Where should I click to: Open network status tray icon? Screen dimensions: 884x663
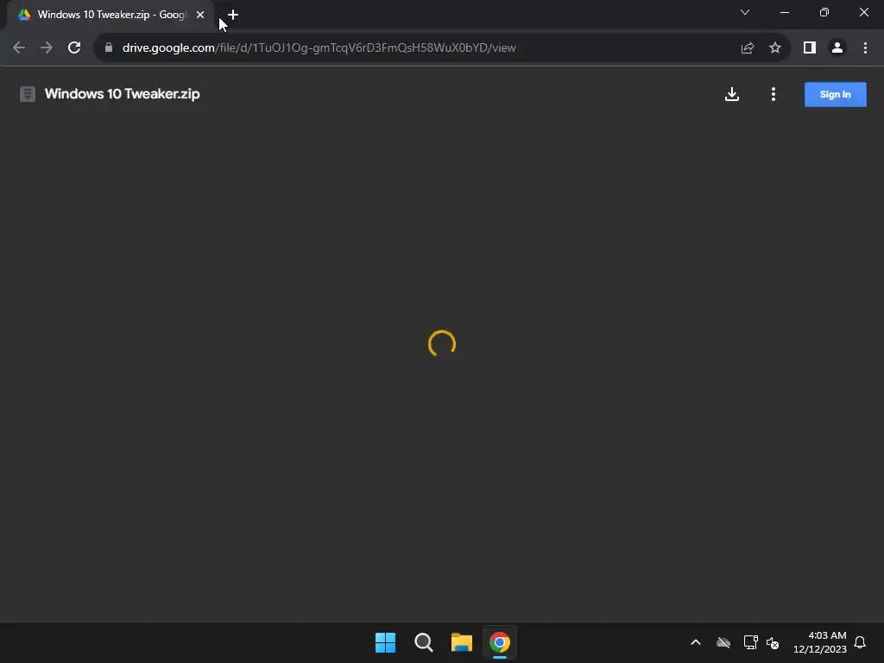(750, 642)
